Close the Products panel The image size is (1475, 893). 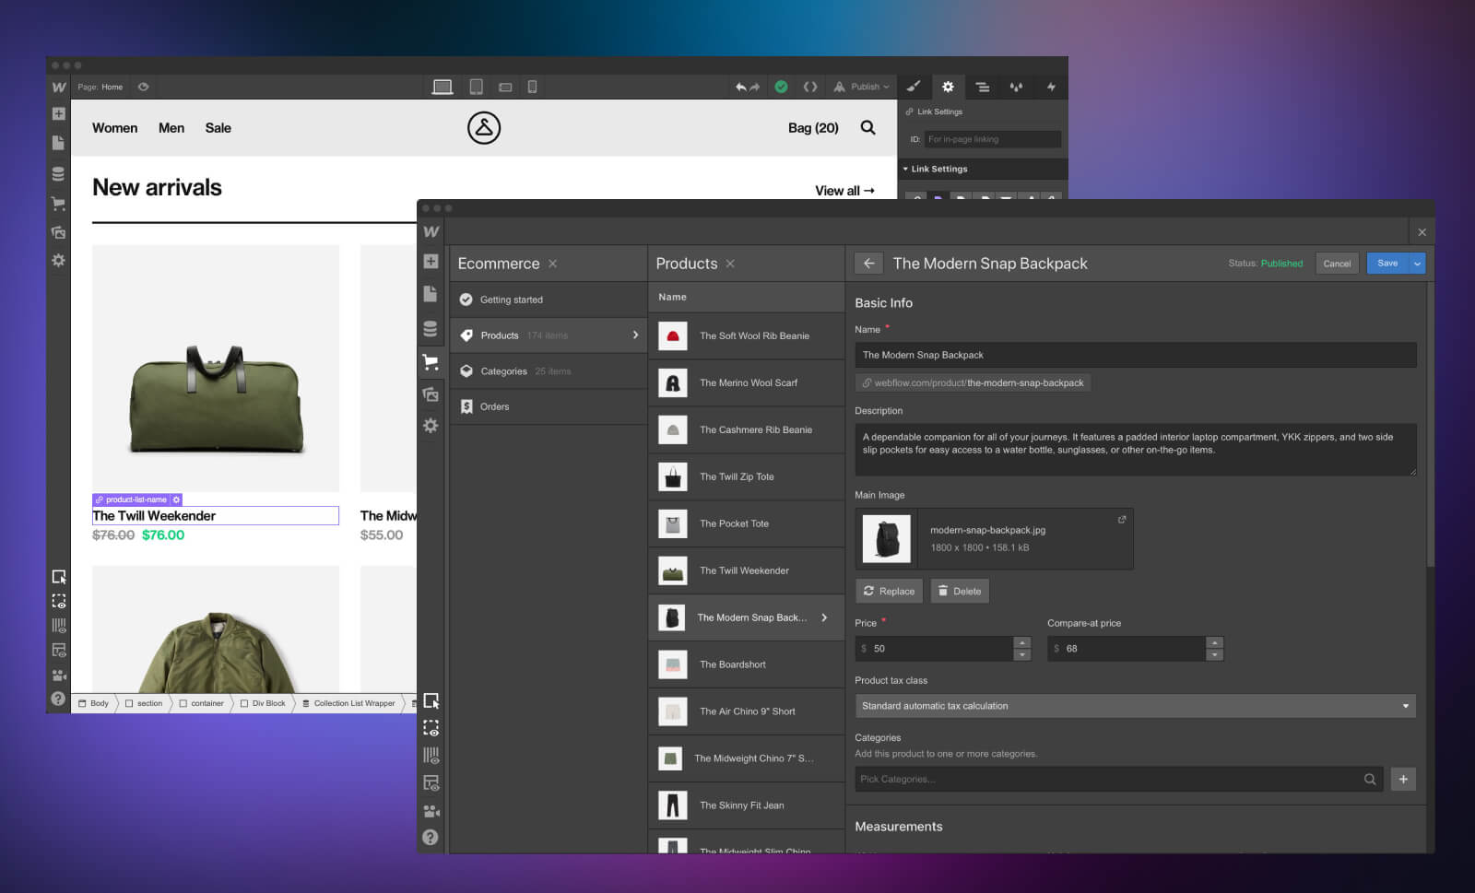click(730, 264)
